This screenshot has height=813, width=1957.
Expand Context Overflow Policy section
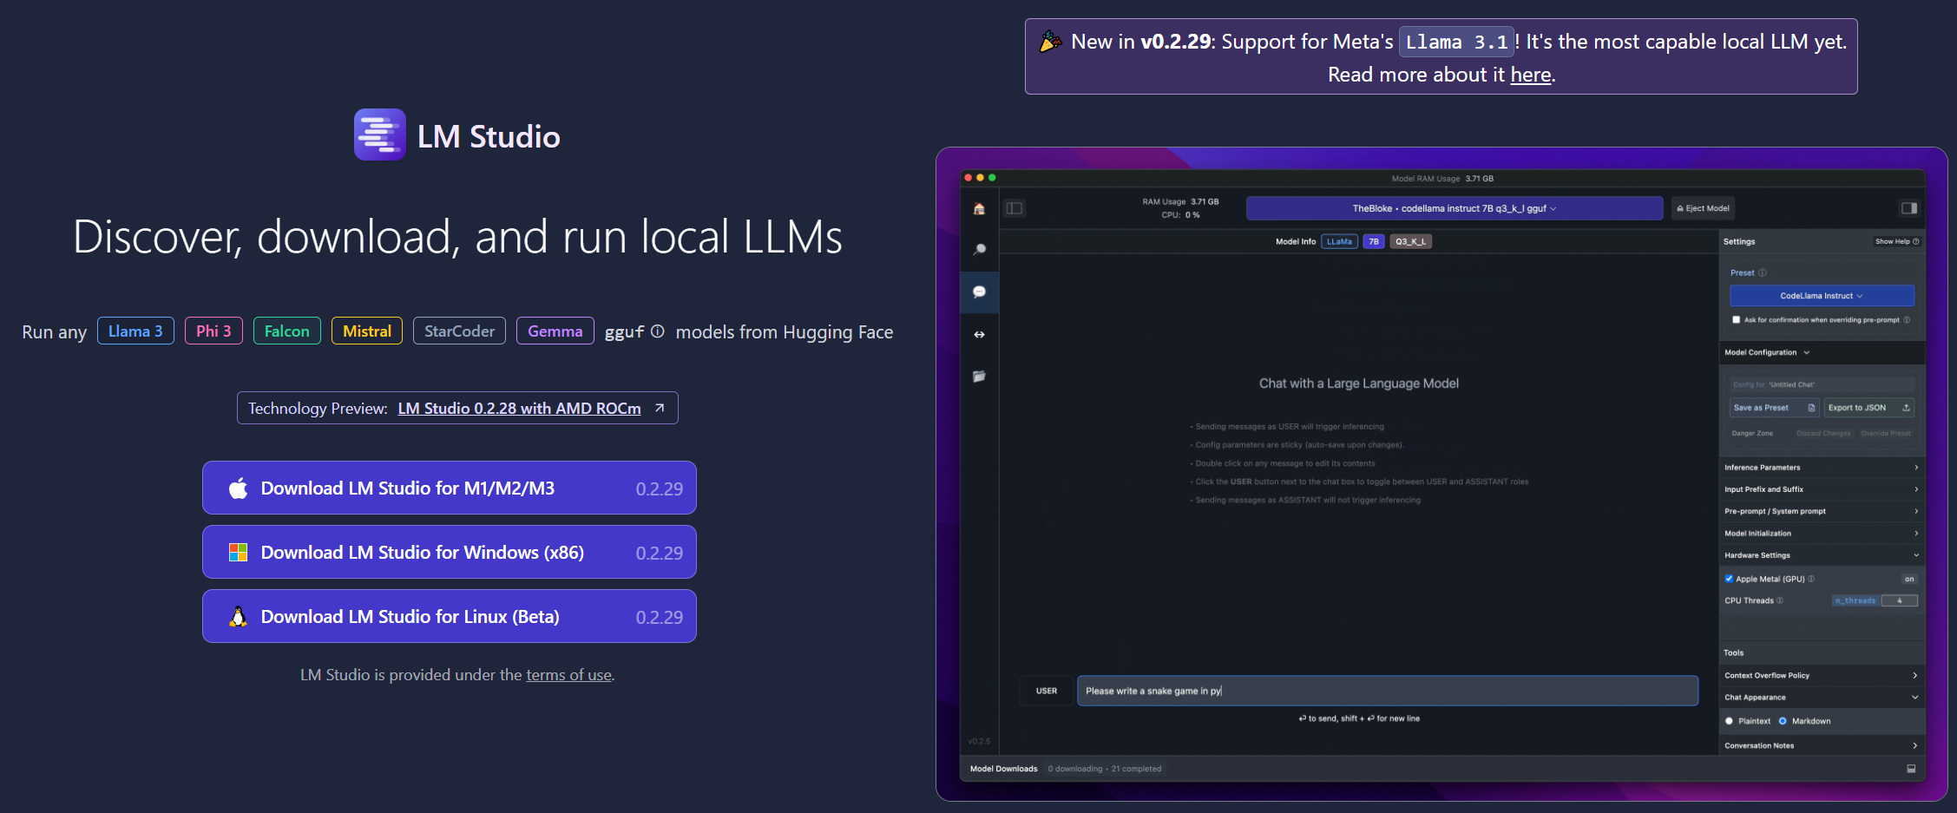click(x=1822, y=675)
